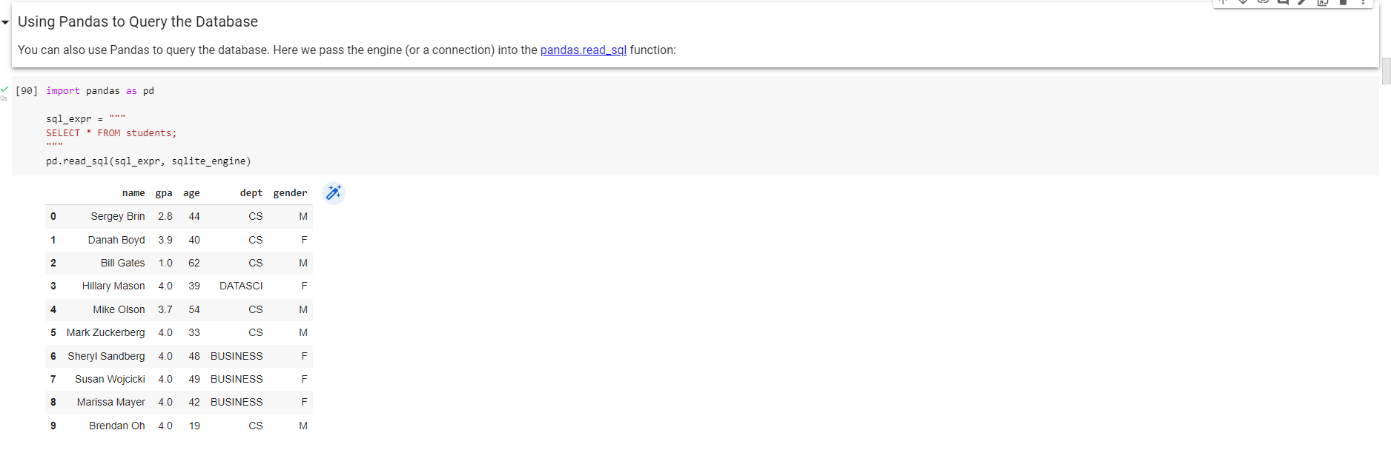This screenshot has width=1391, height=450.
Task: Click row index 0 in the dataframe
Action: [53, 216]
